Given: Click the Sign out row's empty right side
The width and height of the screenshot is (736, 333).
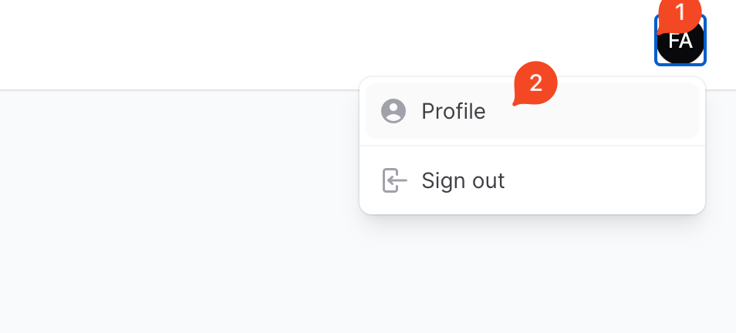Looking at the screenshot, I should pyautogui.click(x=633, y=181).
